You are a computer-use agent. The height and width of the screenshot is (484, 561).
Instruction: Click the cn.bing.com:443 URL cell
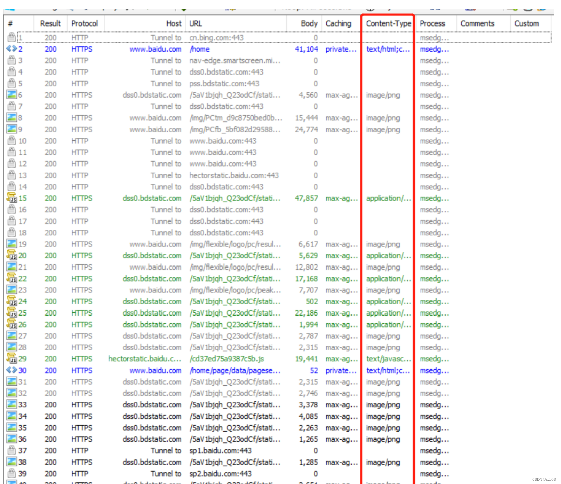217,38
